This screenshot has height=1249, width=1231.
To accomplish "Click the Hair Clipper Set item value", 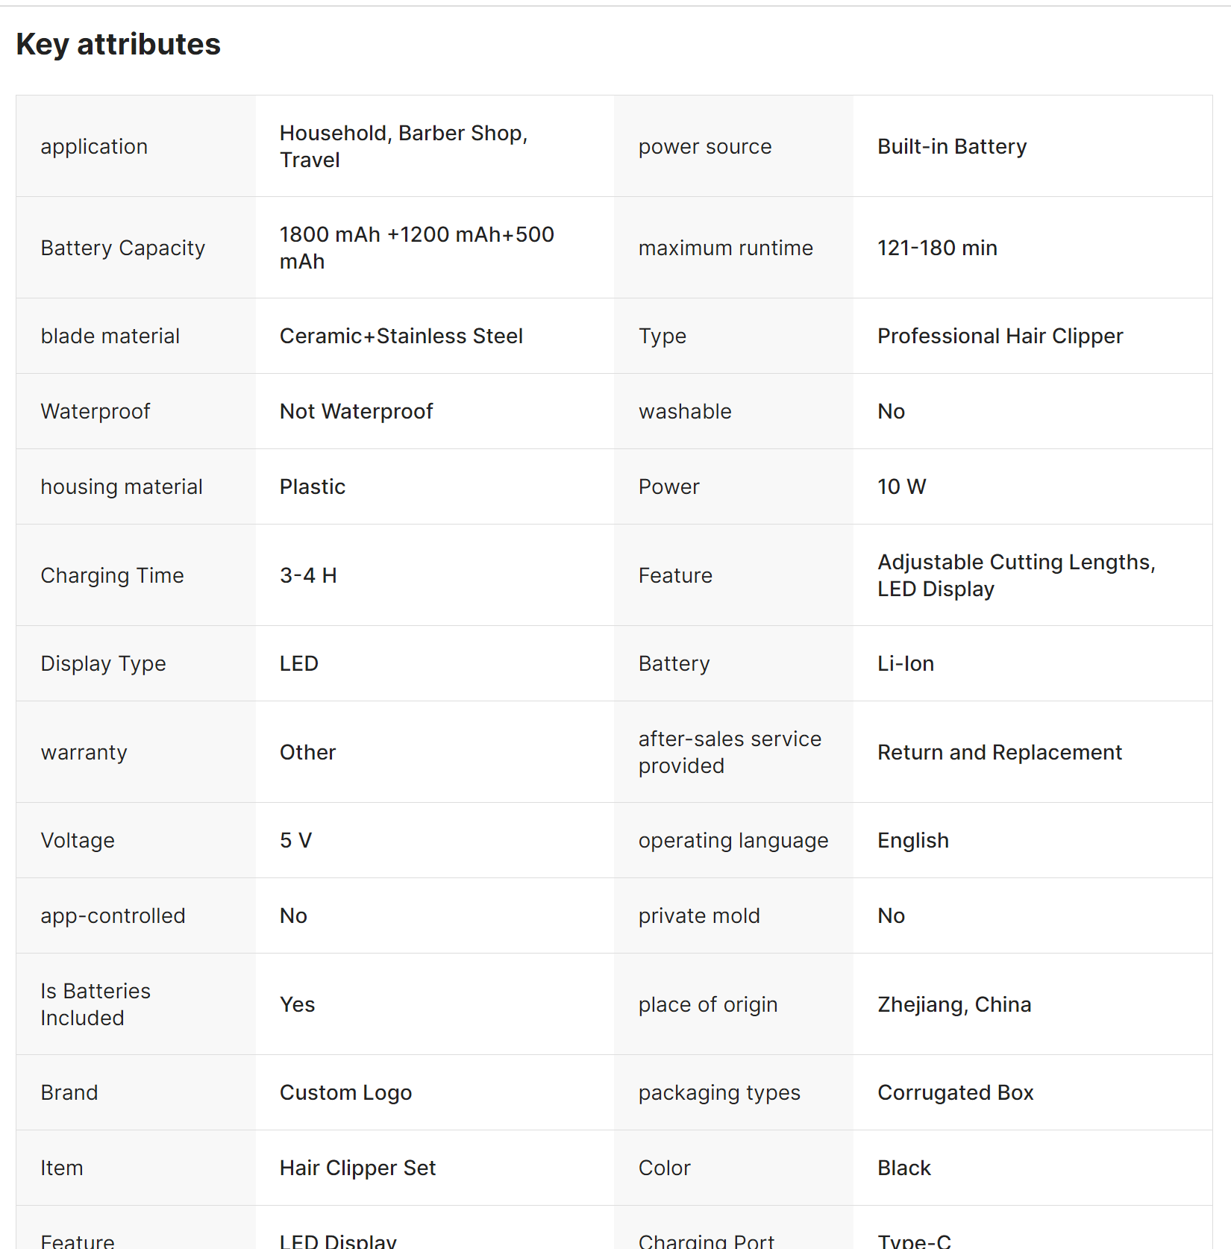I will [357, 1168].
